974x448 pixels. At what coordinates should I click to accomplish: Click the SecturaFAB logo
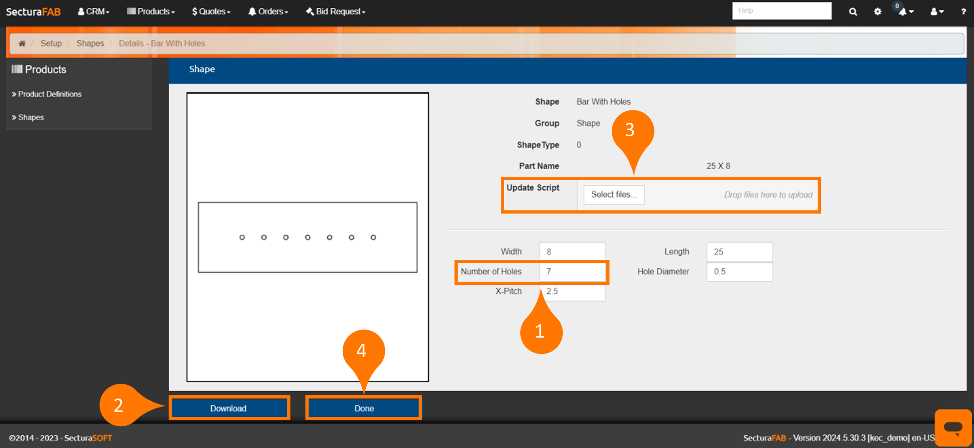(x=33, y=12)
